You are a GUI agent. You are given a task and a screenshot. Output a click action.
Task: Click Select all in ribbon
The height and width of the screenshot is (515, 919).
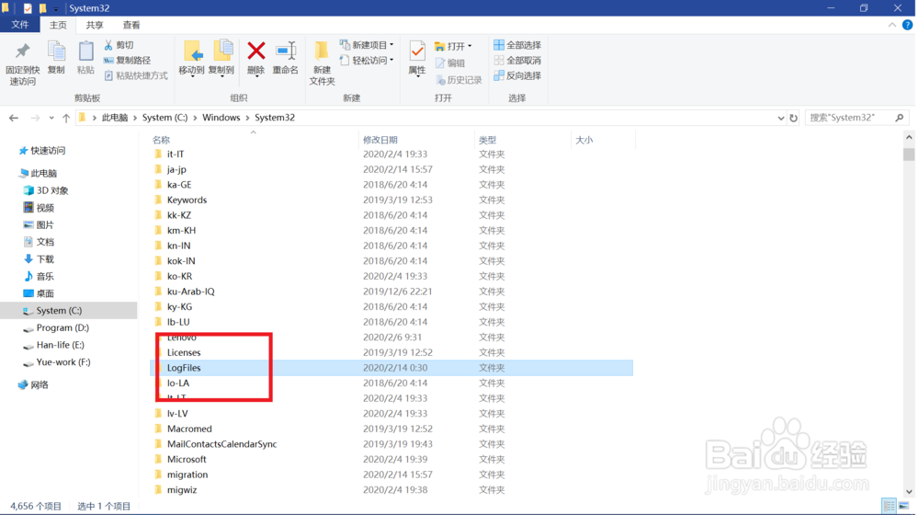(x=516, y=45)
